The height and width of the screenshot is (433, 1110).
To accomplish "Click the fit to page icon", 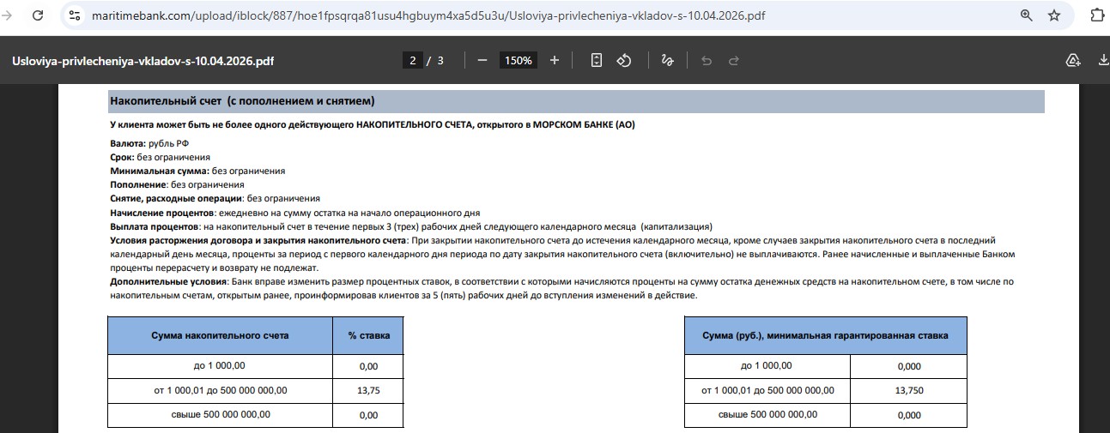I will [597, 60].
